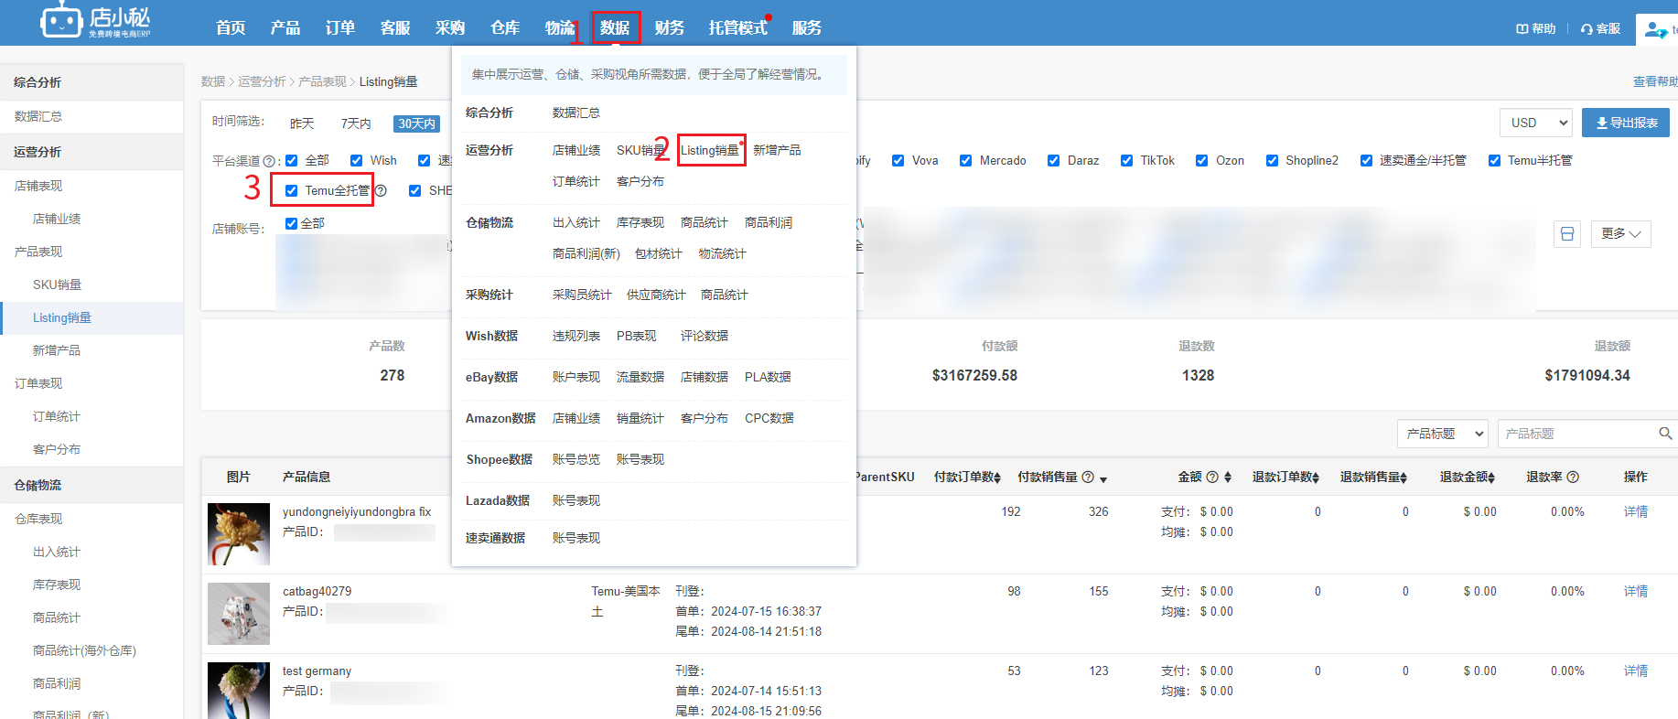This screenshot has width=1678, height=719.
Task: Open 详情 for yundongneiyiyundongbra fix row
Action: click(x=1636, y=512)
